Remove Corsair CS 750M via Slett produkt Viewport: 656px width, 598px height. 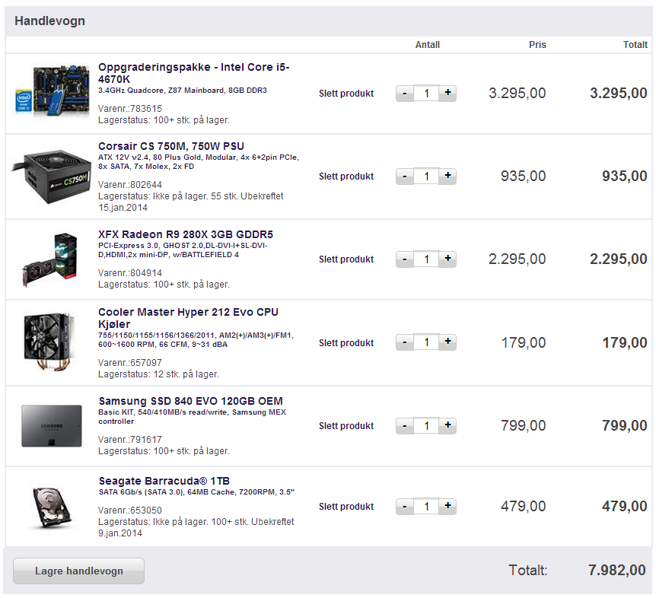click(346, 176)
